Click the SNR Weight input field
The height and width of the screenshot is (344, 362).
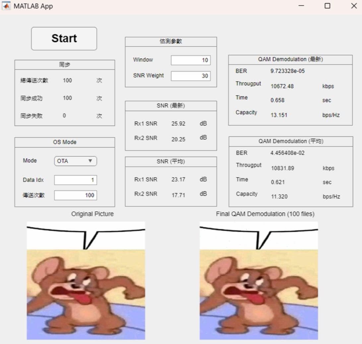[x=191, y=76]
